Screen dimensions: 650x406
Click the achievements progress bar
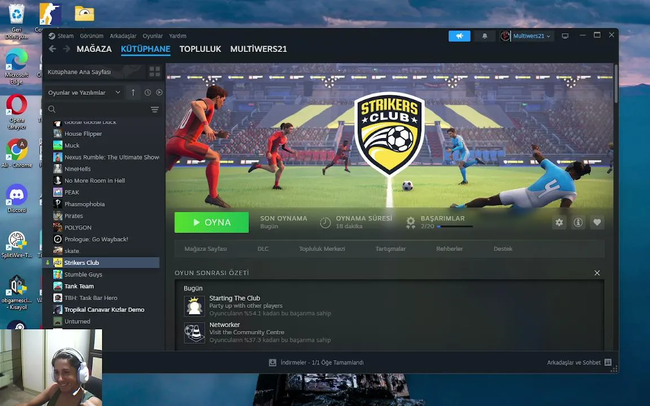(455, 227)
